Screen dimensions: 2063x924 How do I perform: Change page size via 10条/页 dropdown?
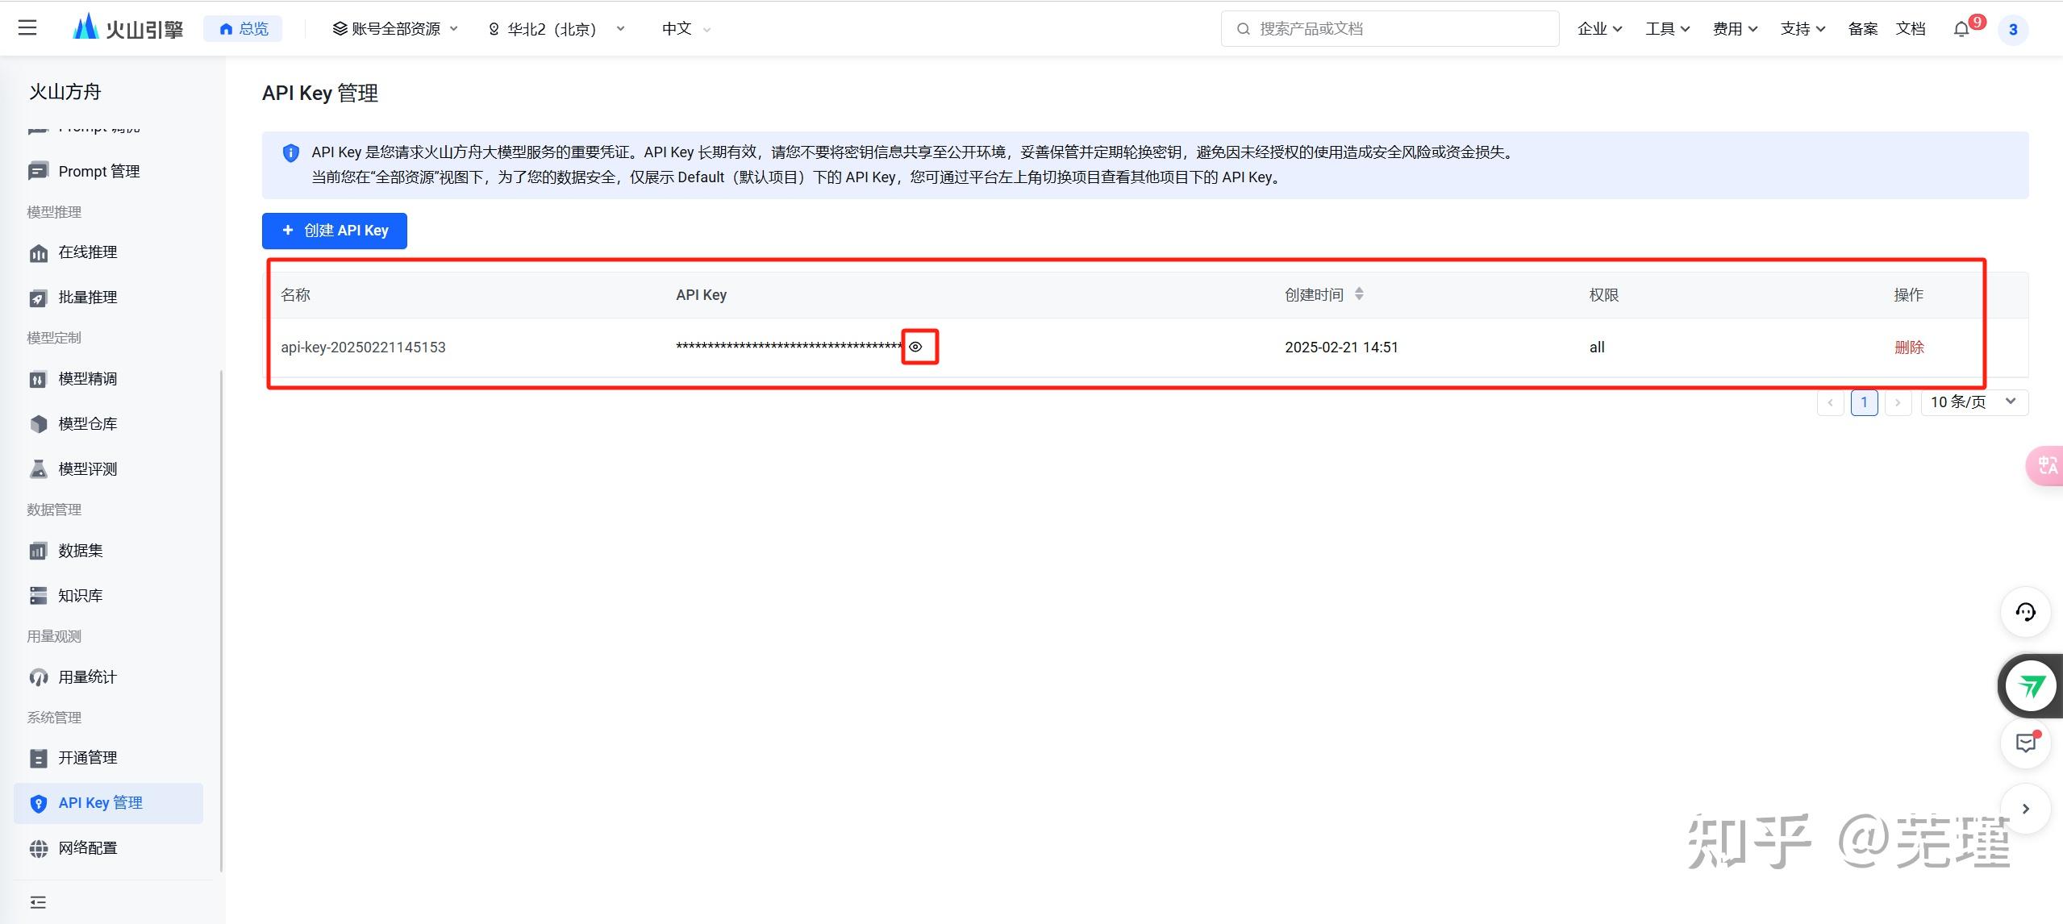tap(1973, 401)
